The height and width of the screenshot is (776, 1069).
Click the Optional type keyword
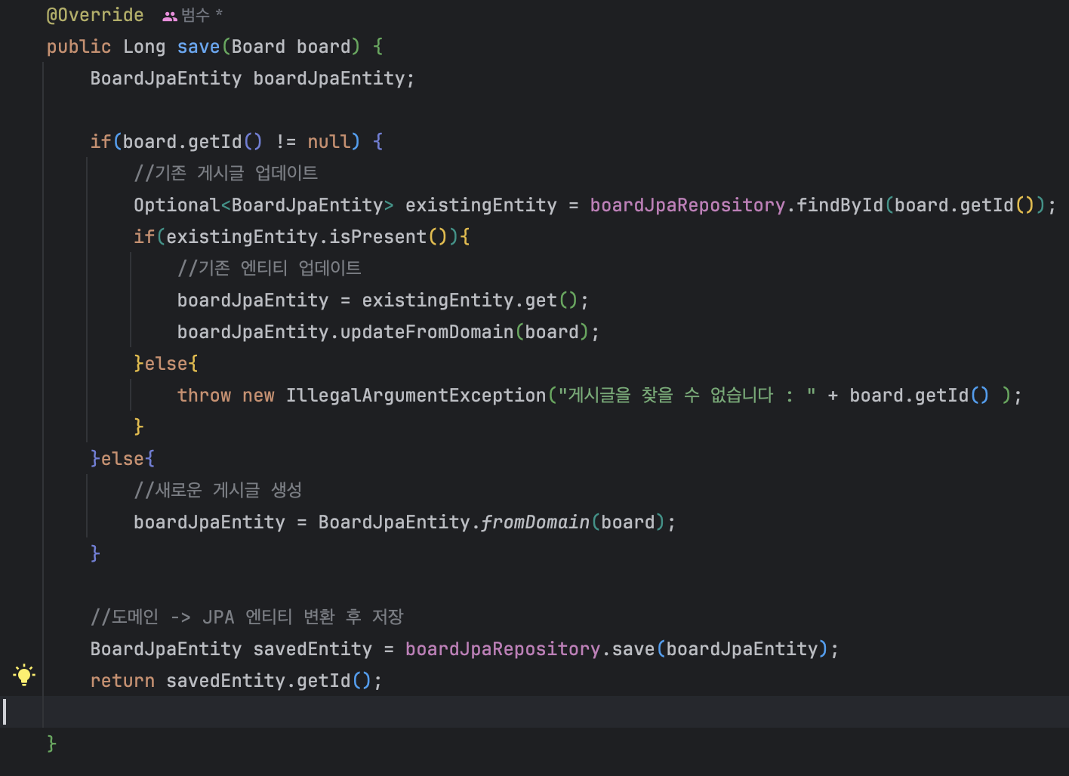click(x=176, y=205)
